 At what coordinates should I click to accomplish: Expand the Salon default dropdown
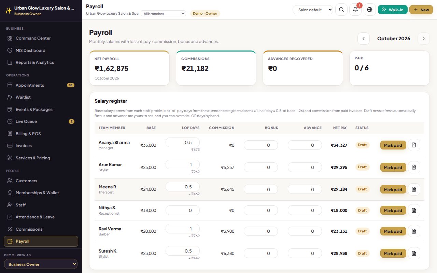tap(313, 10)
